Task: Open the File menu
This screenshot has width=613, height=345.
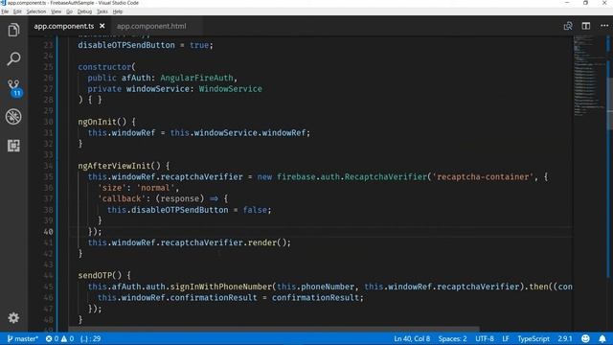Action: pyautogui.click(x=5, y=11)
